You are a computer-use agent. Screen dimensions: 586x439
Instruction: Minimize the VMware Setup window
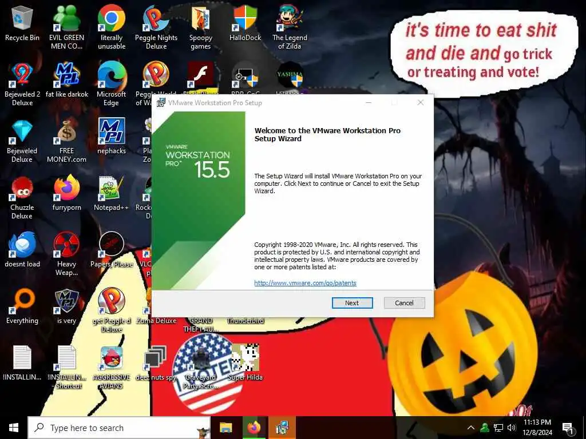pyautogui.click(x=369, y=103)
